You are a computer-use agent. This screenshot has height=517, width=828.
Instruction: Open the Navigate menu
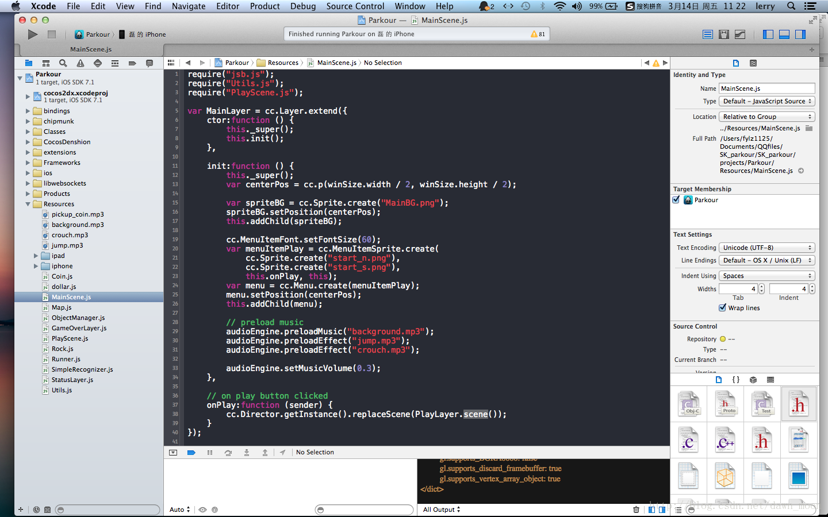[x=189, y=6]
